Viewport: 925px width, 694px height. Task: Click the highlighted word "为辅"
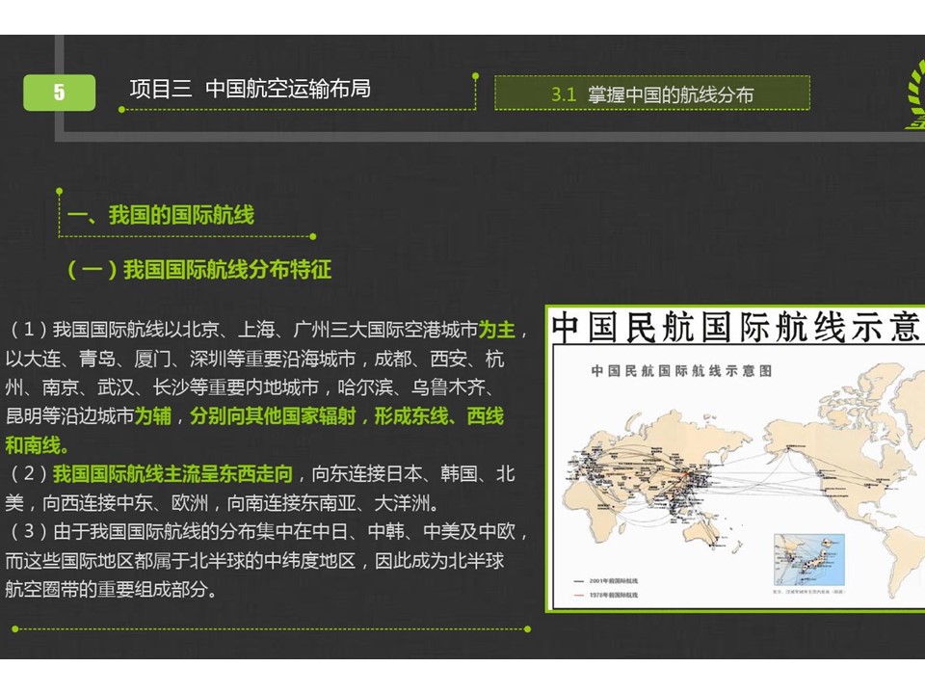(x=153, y=416)
